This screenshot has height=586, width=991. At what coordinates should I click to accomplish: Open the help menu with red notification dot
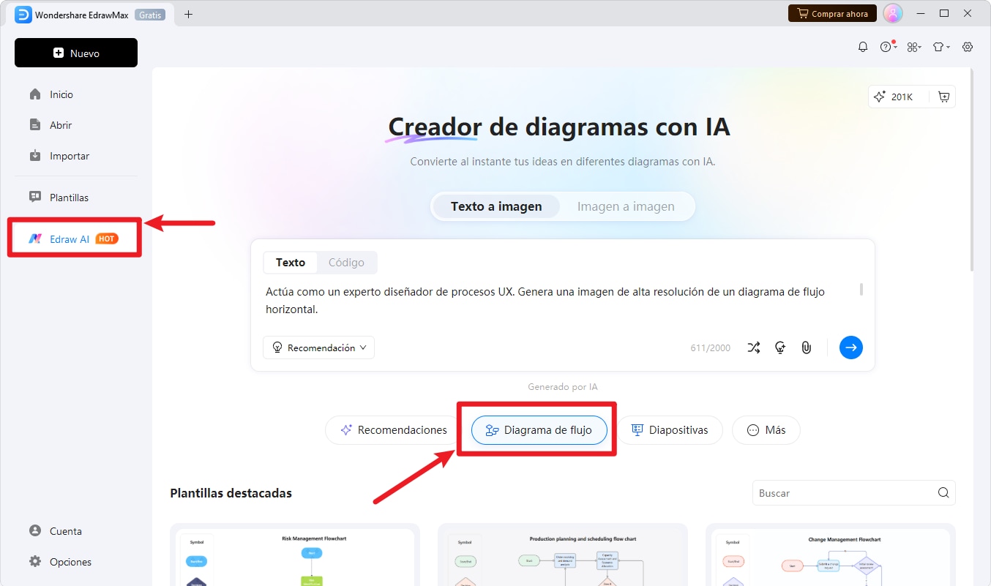886,46
